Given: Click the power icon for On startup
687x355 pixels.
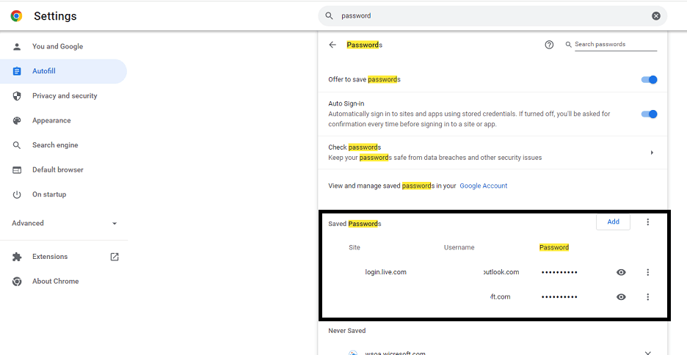Looking at the screenshot, I should 17,194.
